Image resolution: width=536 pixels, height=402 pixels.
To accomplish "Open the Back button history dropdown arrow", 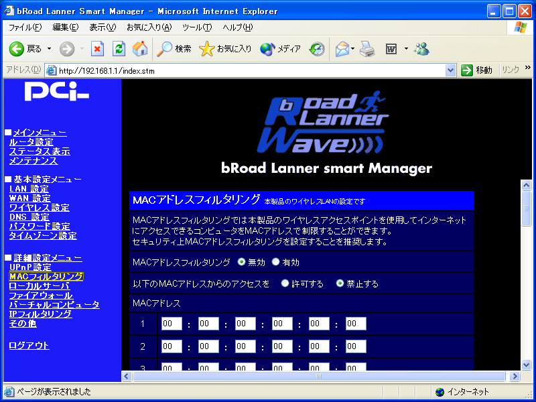I will tap(49, 49).
